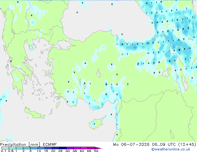Click the 25–30 mm dark blue swatch

[62, 148]
